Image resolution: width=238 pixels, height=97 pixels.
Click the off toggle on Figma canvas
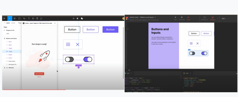point(69,59)
